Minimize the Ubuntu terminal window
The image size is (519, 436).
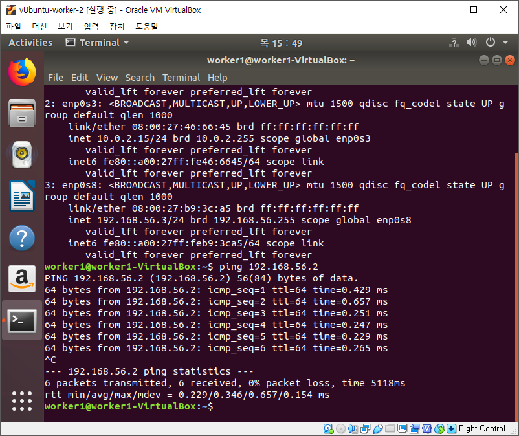pyautogui.click(x=483, y=60)
